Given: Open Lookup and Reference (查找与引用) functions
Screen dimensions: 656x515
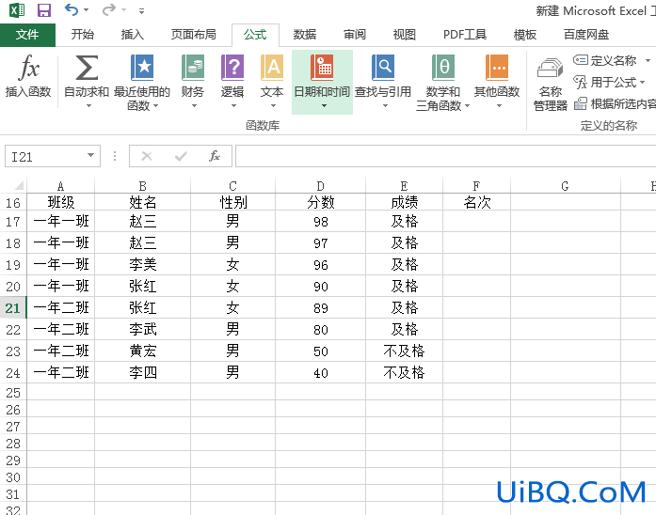Looking at the screenshot, I should pyautogui.click(x=383, y=81).
